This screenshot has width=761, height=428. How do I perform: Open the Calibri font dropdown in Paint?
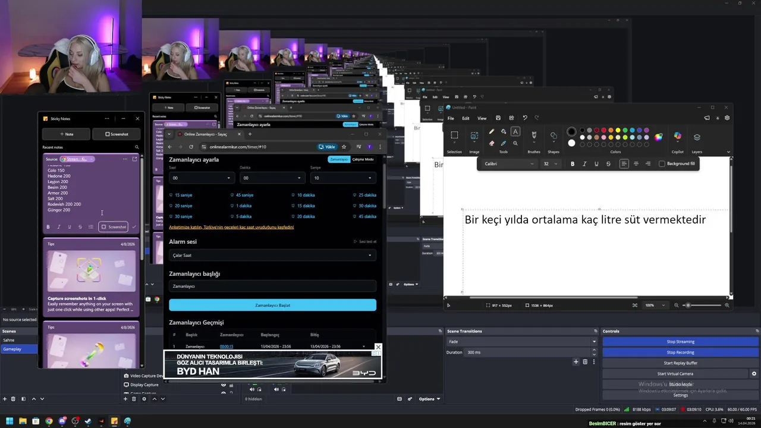point(509,163)
